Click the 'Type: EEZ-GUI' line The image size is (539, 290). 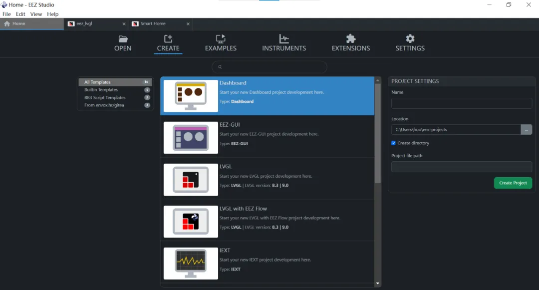coord(234,144)
